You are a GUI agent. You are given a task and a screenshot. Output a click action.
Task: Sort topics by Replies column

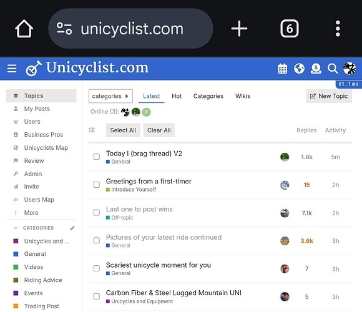(306, 130)
